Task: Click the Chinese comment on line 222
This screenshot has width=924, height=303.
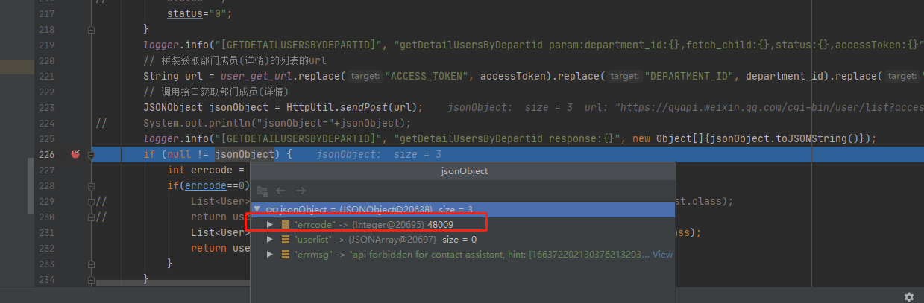Action: click(216, 92)
